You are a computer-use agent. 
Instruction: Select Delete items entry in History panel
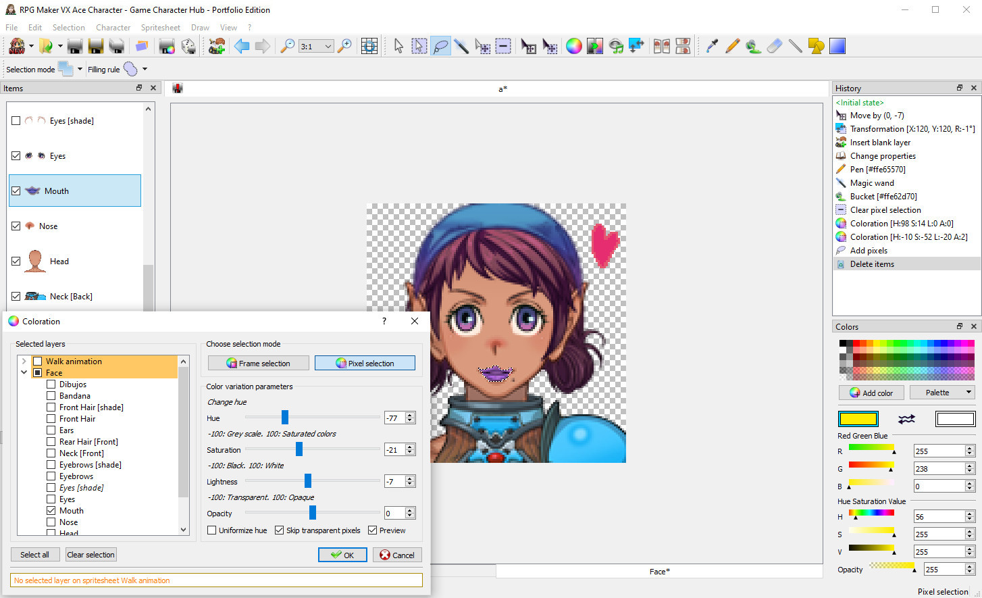pos(871,264)
